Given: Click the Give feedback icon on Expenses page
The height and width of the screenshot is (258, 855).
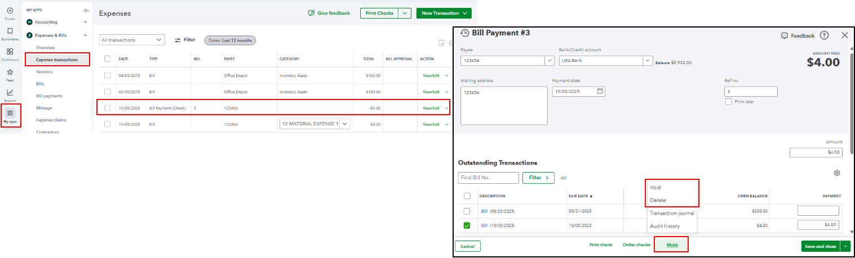Looking at the screenshot, I should [x=311, y=13].
